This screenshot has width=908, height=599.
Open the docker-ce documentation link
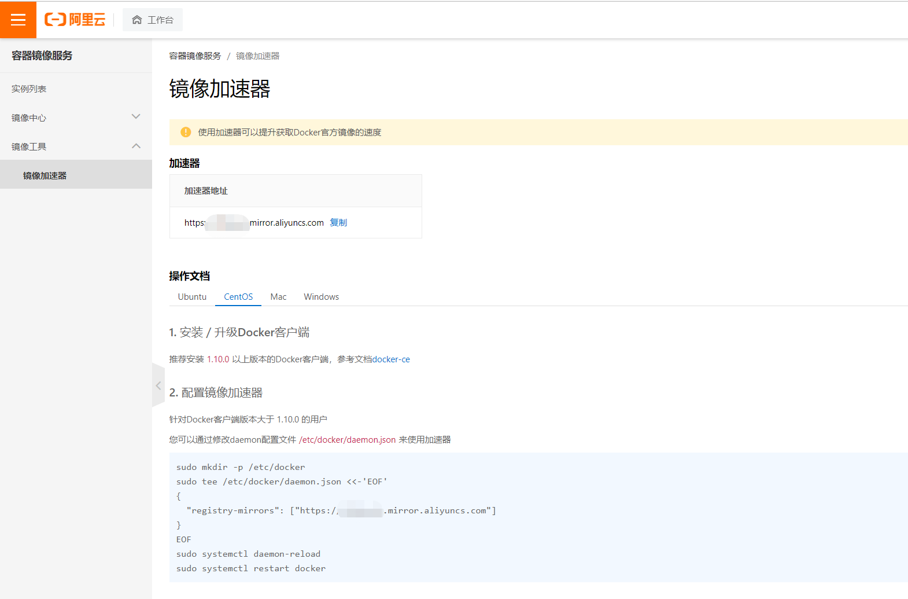(x=391, y=359)
